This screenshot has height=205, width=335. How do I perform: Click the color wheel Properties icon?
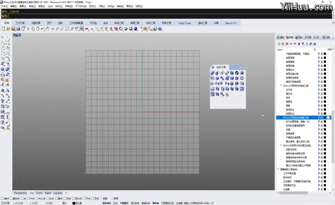[x=121, y=28]
